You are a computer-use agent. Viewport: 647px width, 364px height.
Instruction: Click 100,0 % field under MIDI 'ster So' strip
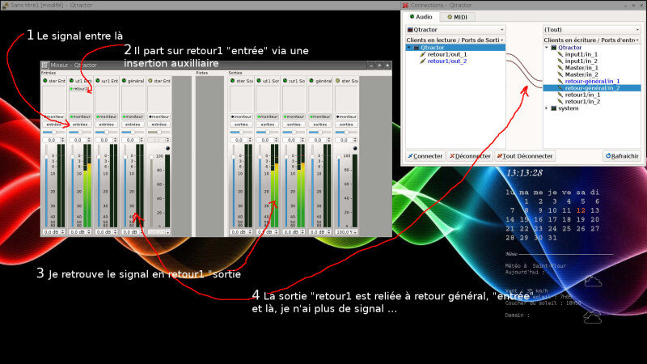[345, 232]
